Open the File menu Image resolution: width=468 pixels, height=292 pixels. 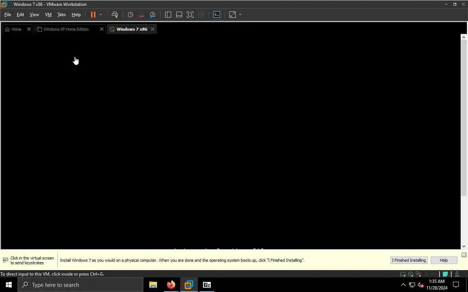[x=7, y=15]
